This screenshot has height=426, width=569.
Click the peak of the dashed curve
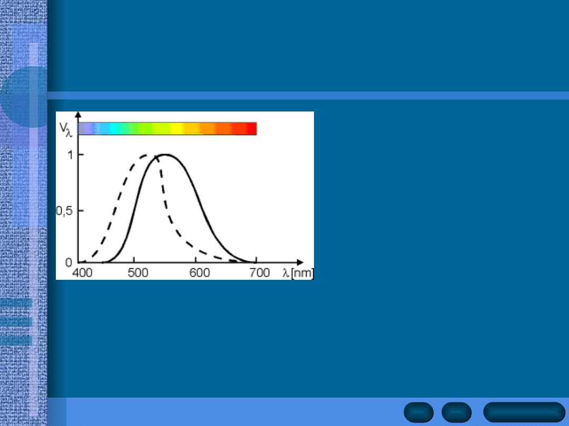147,155
